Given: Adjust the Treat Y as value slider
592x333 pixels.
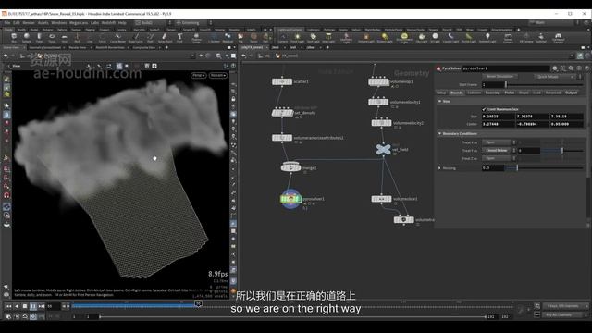Looking at the screenshot, I should coord(562,150).
